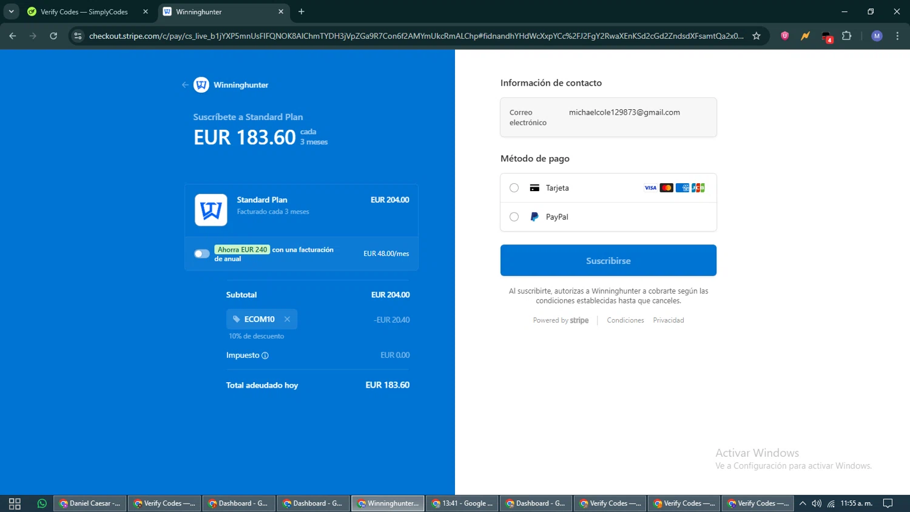Open the Privacidad link
The width and height of the screenshot is (910, 512).
(669, 320)
